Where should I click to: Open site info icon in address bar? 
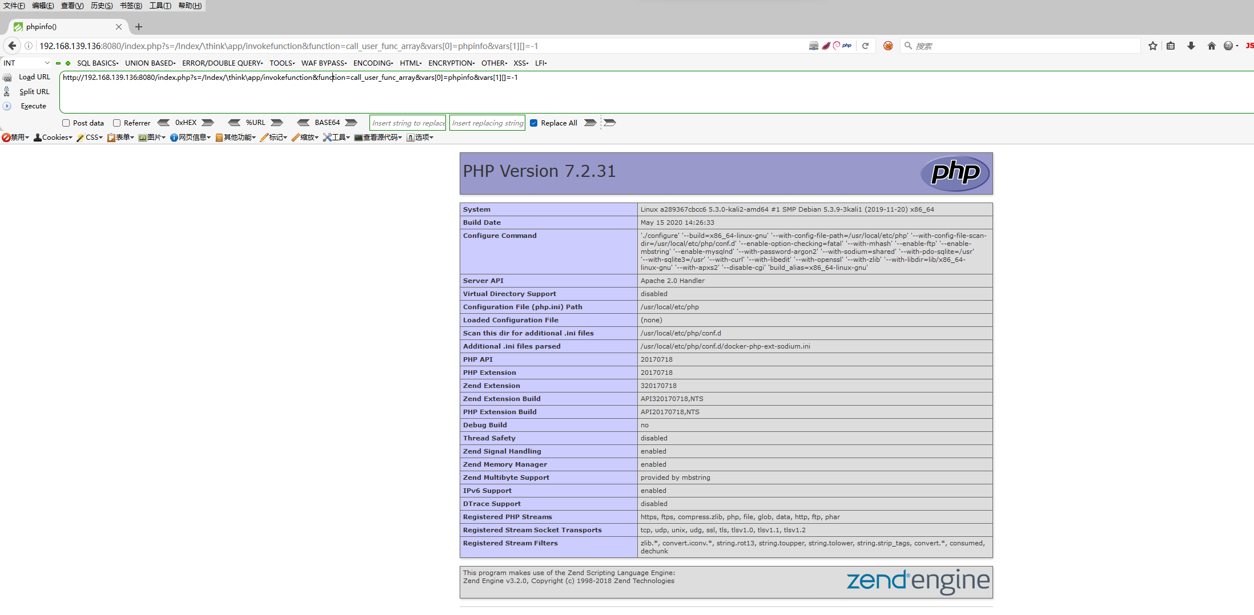pyautogui.click(x=29, y=46)
